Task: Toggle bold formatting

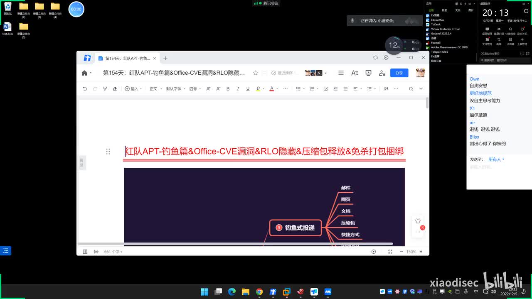Action: coord(228,88)
